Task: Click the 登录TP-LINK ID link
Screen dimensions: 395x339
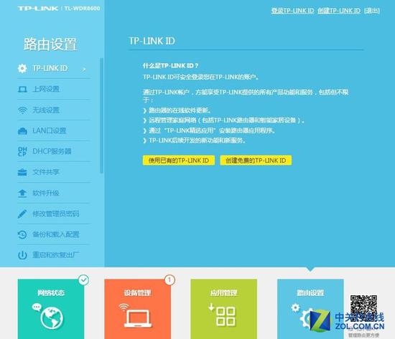Action: (292, 11)
